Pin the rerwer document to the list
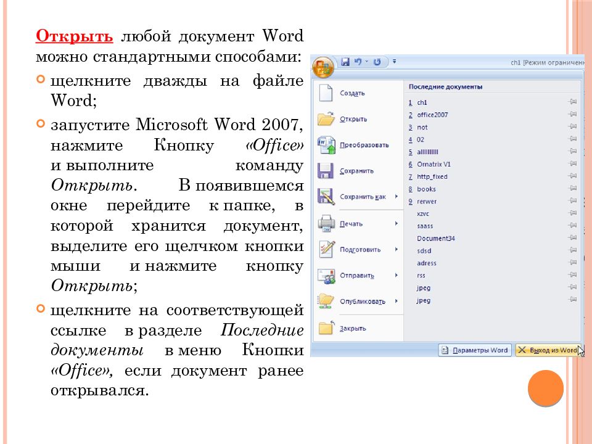This screenshot has height=444, width=592. (572, 200)
